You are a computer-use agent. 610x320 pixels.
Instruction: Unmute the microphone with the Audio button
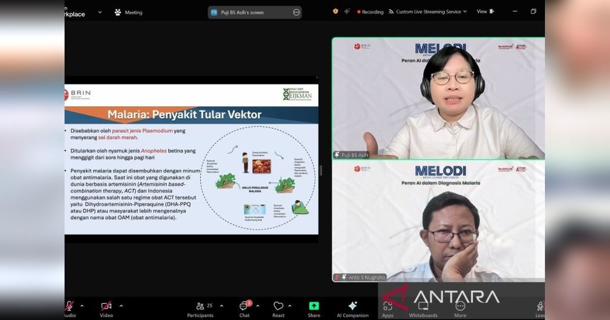point(70,309)
